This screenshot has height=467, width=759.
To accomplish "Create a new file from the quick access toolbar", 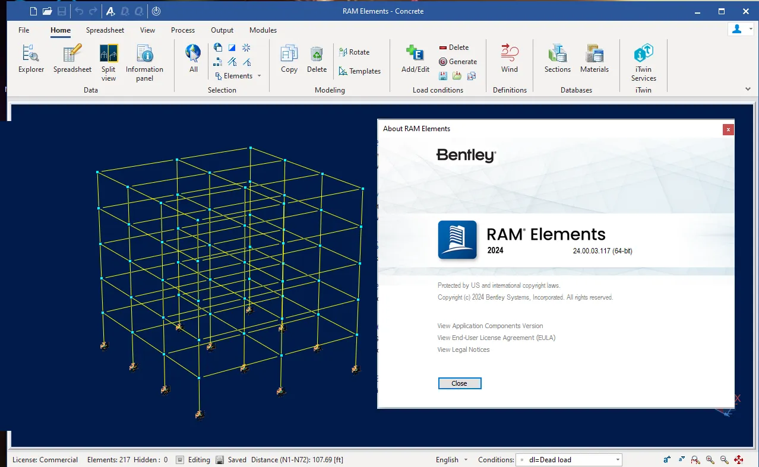I will pyautogui.click(x=33, y=11).
